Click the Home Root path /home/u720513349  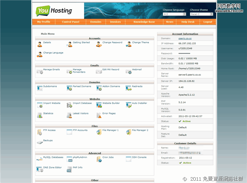(189, 68)
